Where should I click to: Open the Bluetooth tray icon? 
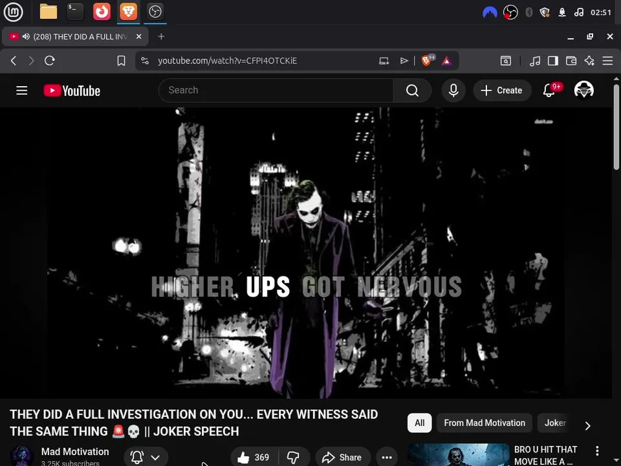528,12
